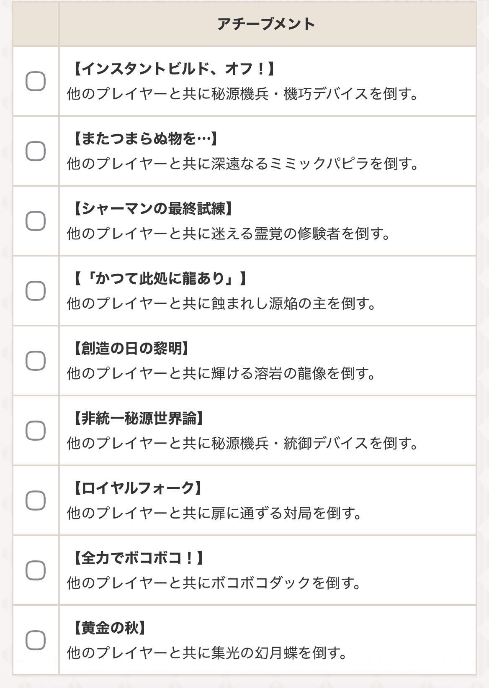Check the 全力でボコボコ！ box
489x688 pixels.
[36, 570]
